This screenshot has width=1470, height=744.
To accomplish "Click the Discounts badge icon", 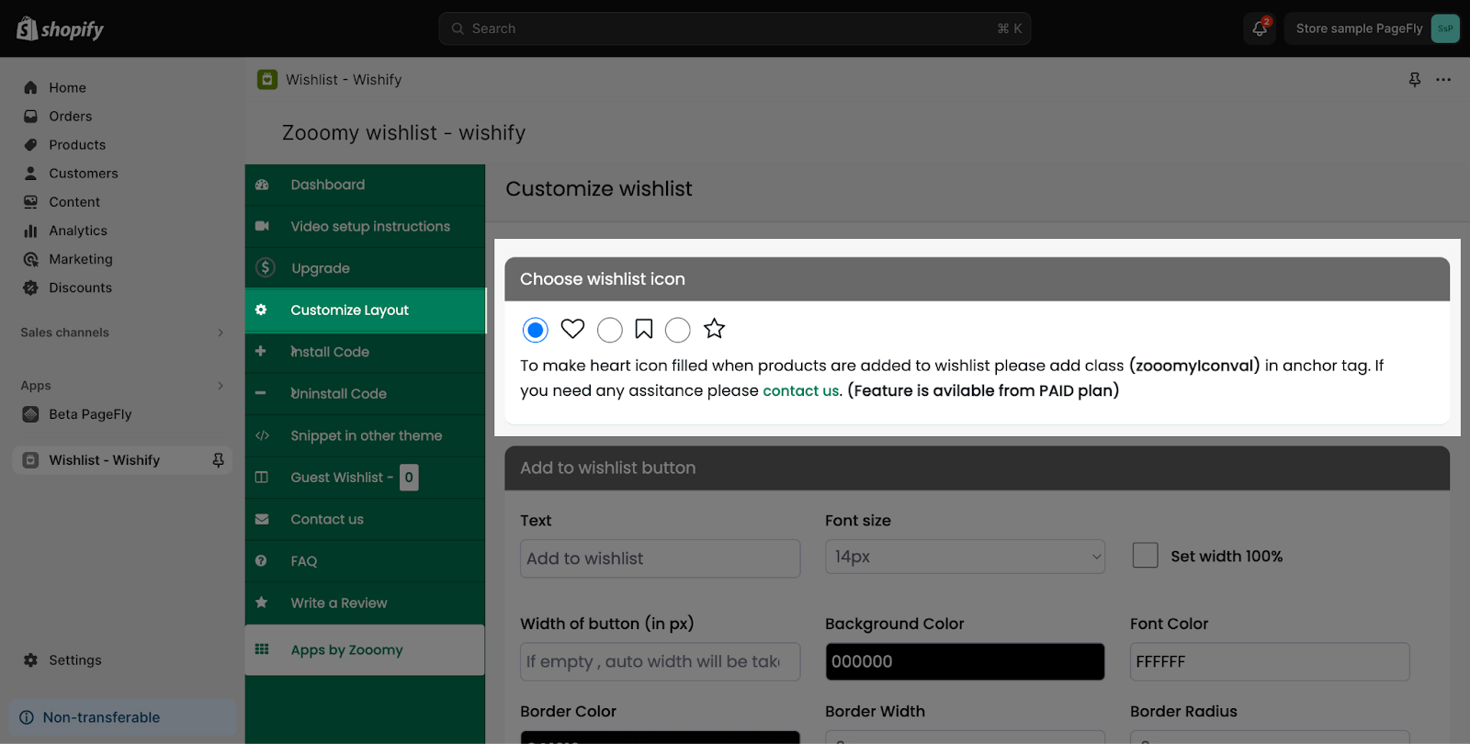I will tap(30, 287).
